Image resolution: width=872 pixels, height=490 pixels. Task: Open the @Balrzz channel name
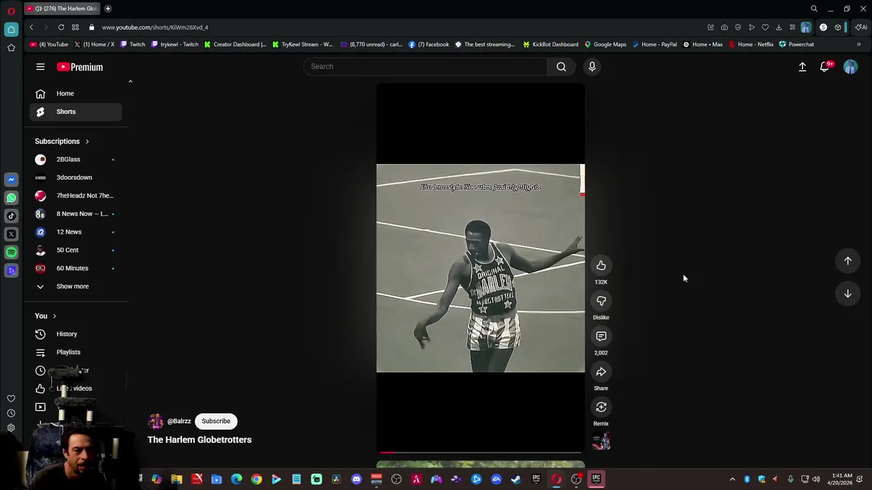tap(179, 421)
